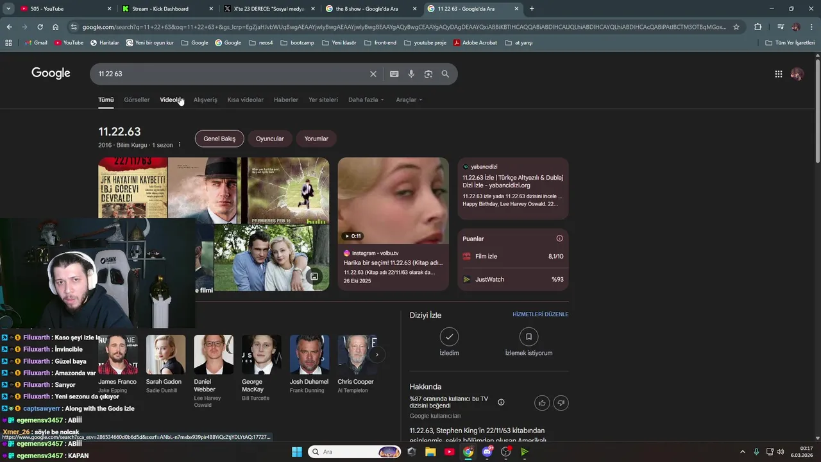Open the Google apps grid
The height and width of the screenshot is (462, 821).
778,74
